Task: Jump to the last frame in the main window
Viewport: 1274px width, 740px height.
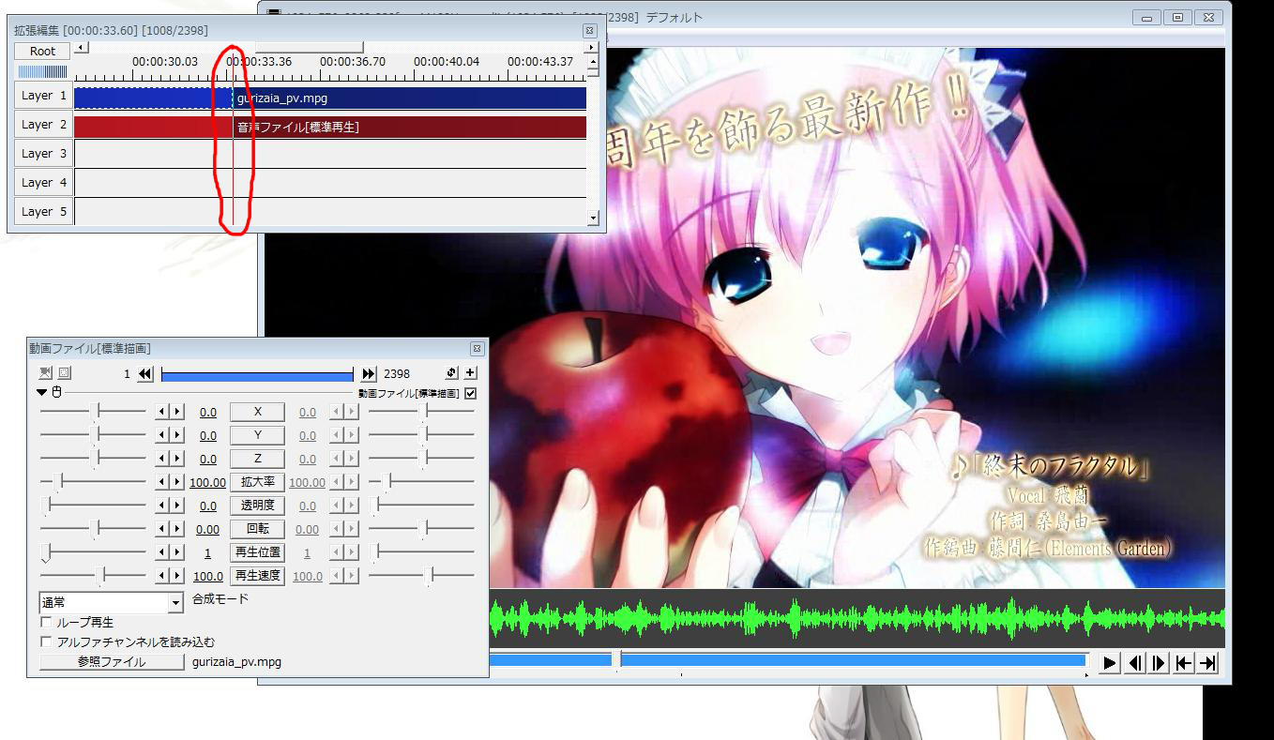Action: 1208,663
